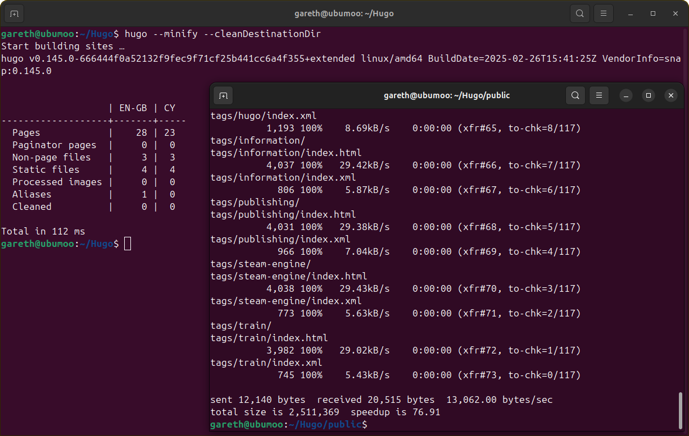Click the cursor at the ~/Hugo prompt
This screenshot has height=436, width=689.
(x=128, y=244)
